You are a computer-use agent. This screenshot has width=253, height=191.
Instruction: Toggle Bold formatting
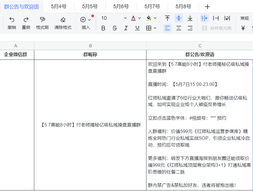(103, 28)
